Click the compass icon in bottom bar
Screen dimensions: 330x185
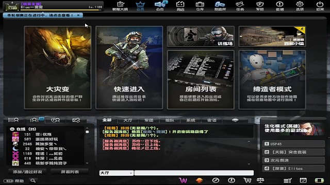coord(216,180)
